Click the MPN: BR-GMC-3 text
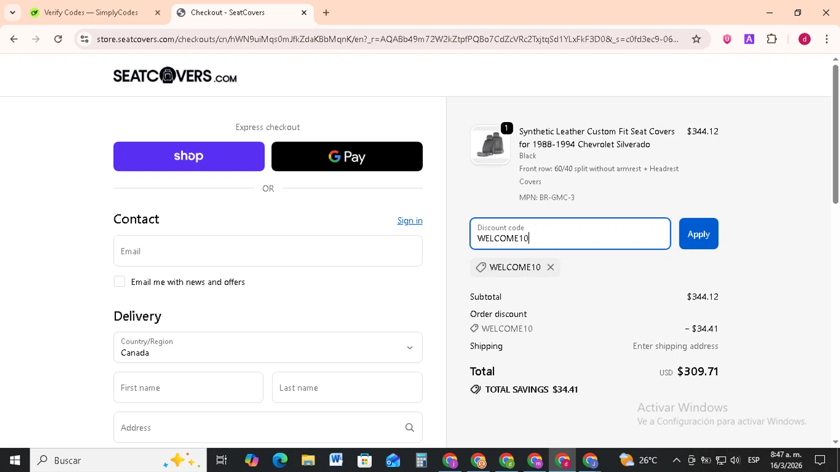Viewport: 840px width, 472px height. [547, 198]
